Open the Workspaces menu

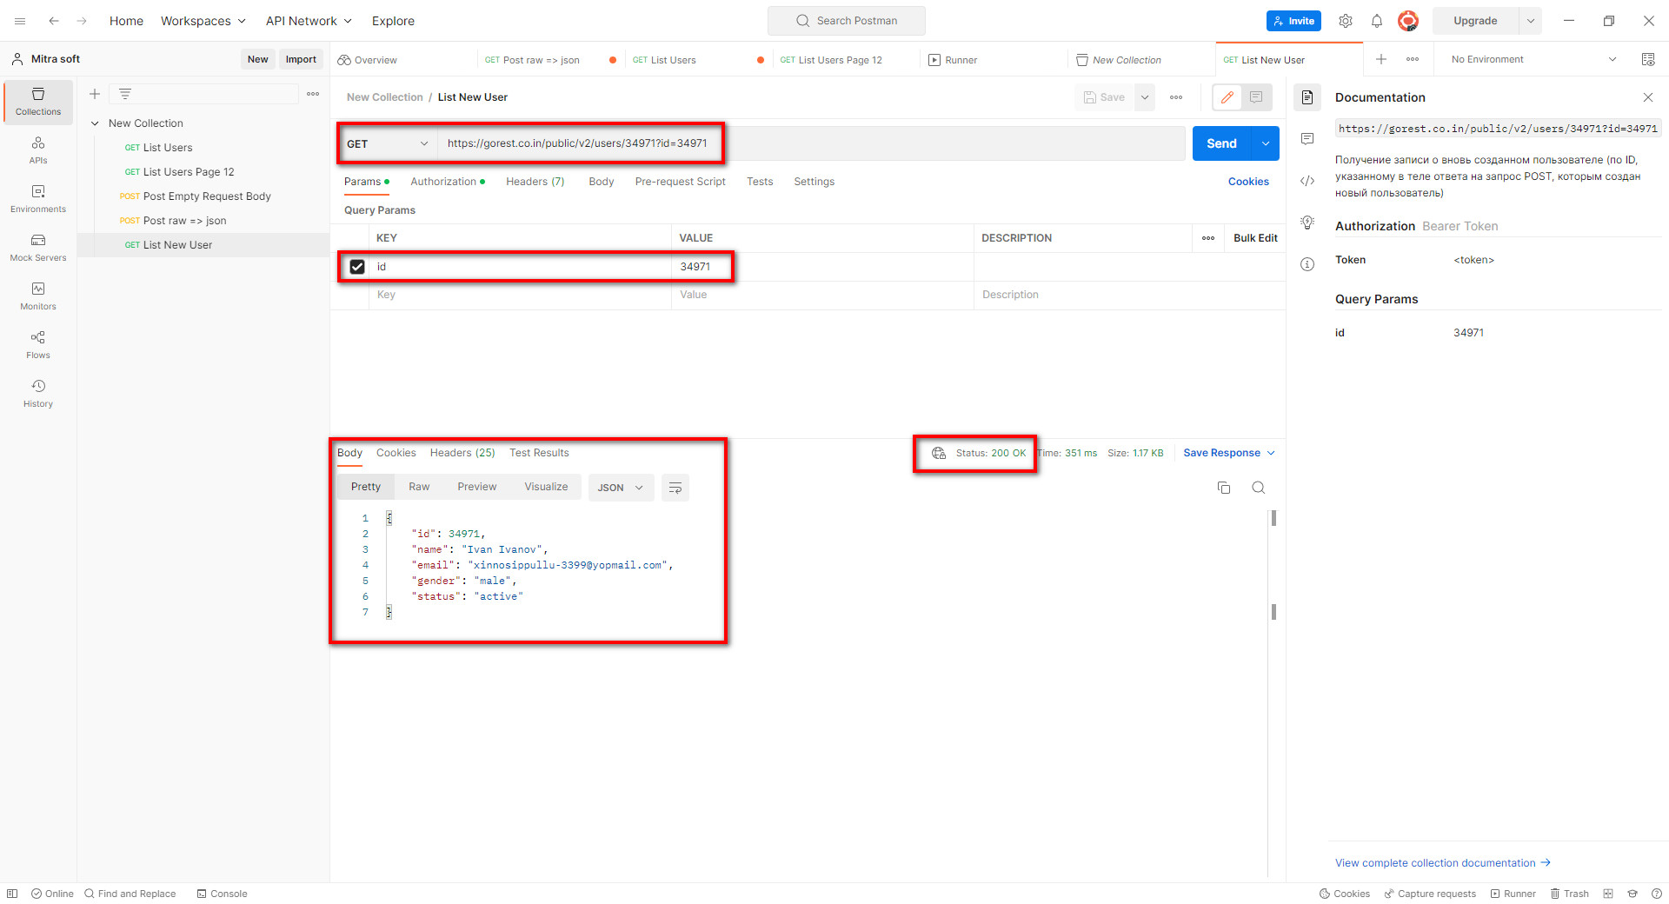(x=203, y=21)
